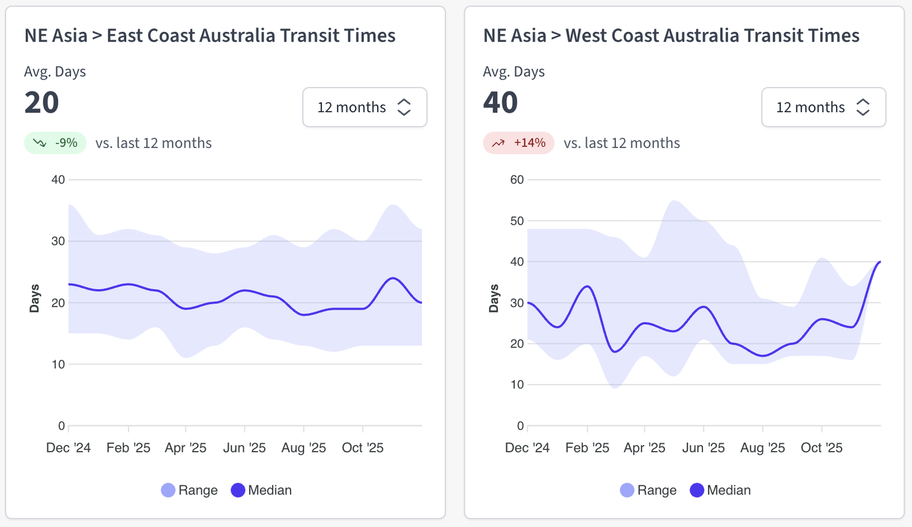Click the Median line peak near Oct '25
This screenshot has height=527, width=912.
click(x=392, y=278)
